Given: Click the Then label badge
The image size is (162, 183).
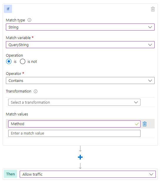Looking at the screenshot, I should [10, 174].
